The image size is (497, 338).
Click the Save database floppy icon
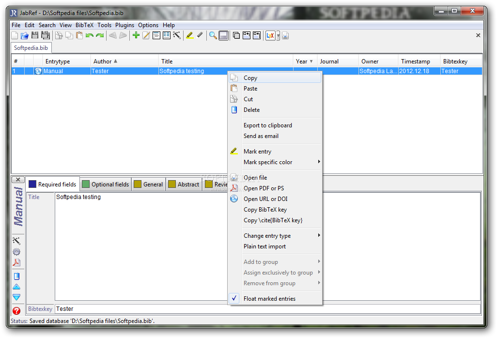35,35
